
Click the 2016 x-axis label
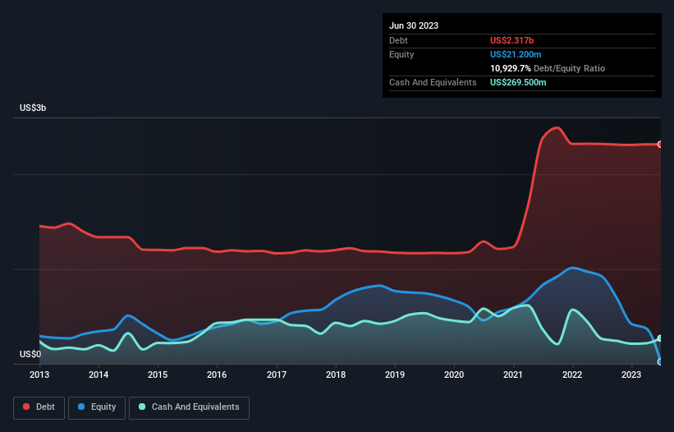click(217, 375)
